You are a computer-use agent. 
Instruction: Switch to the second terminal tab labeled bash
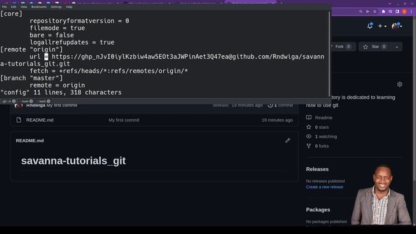(25, 101)
